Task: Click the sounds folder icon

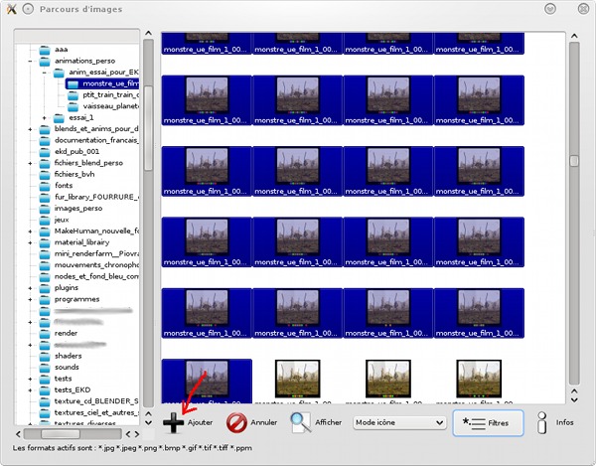Action: (x=45, y=368)
